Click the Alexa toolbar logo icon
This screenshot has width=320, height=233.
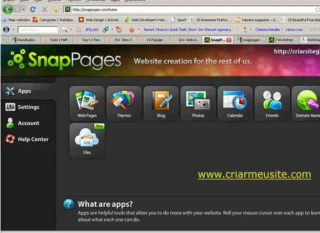click(x=6, y=30)
